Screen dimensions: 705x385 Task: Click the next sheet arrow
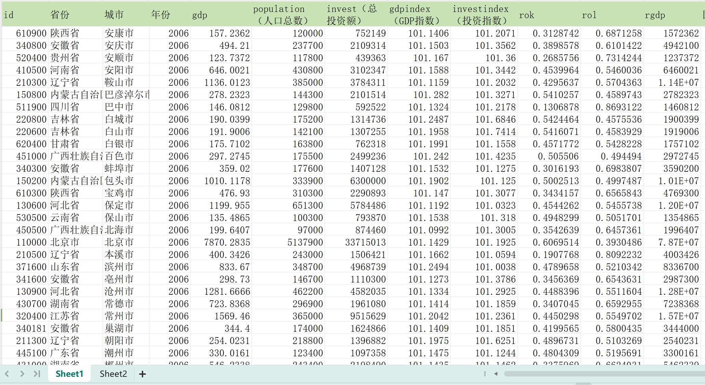point(22,374)
